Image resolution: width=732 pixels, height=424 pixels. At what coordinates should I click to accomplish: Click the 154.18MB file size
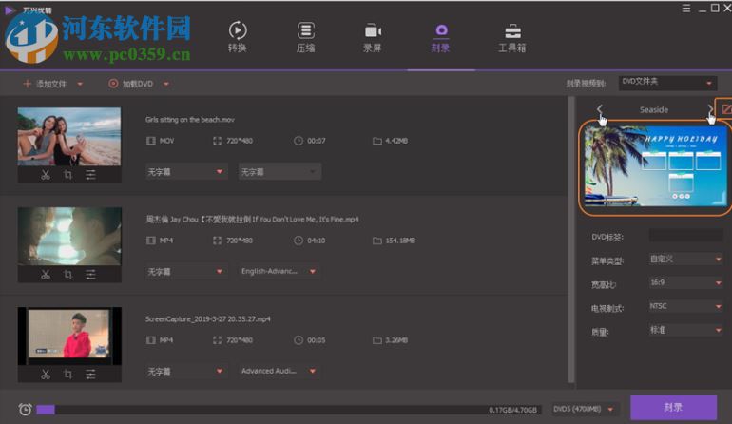tap(400, 241)
